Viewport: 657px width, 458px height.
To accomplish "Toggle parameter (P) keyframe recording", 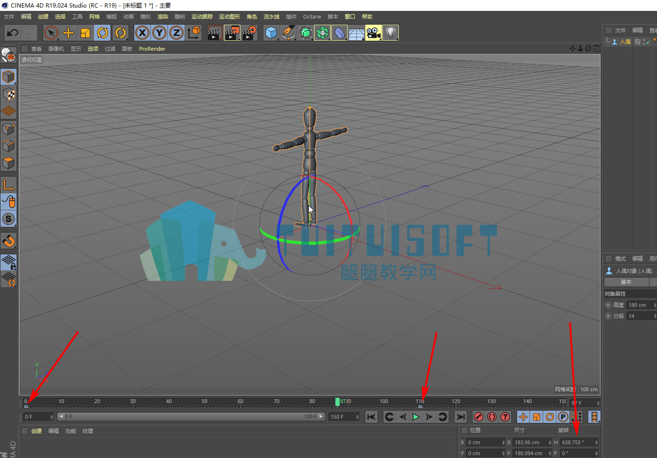I will (563, 417).
